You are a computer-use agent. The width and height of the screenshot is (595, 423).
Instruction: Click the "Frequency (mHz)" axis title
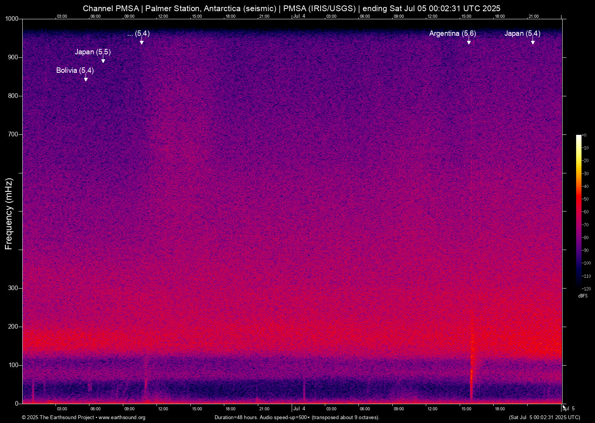(9, 214)
